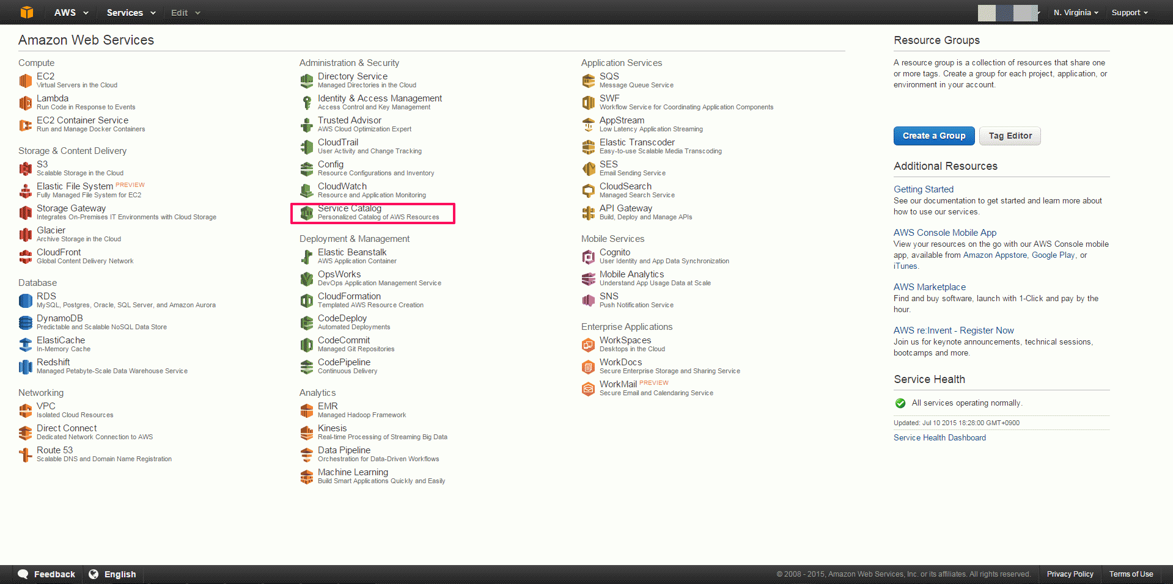The width and height of the screenshot is (1173, 584).
Task: Open AWS re:Invent Register Now link
Action: 954,330
